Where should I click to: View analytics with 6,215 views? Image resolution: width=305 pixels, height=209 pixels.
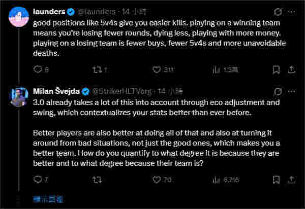tap(216, 179)
